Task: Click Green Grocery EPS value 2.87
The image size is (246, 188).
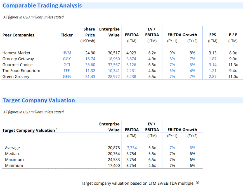Action: [x=212, y=77]
